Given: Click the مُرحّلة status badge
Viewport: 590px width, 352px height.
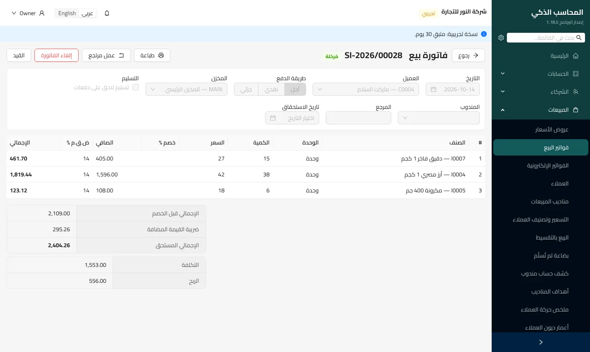Looking at the screenshot, I should pyautogui.click(x=332, y=56).
